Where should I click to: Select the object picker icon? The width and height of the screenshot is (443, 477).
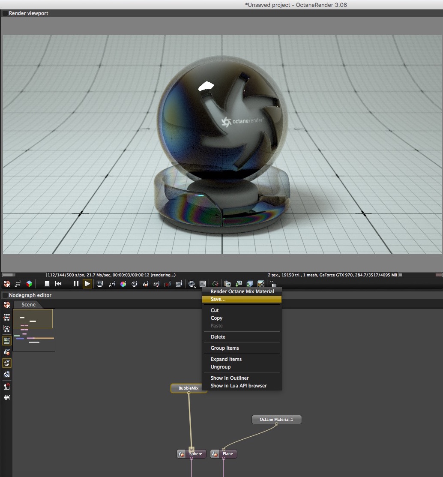(x=146, y=284)
